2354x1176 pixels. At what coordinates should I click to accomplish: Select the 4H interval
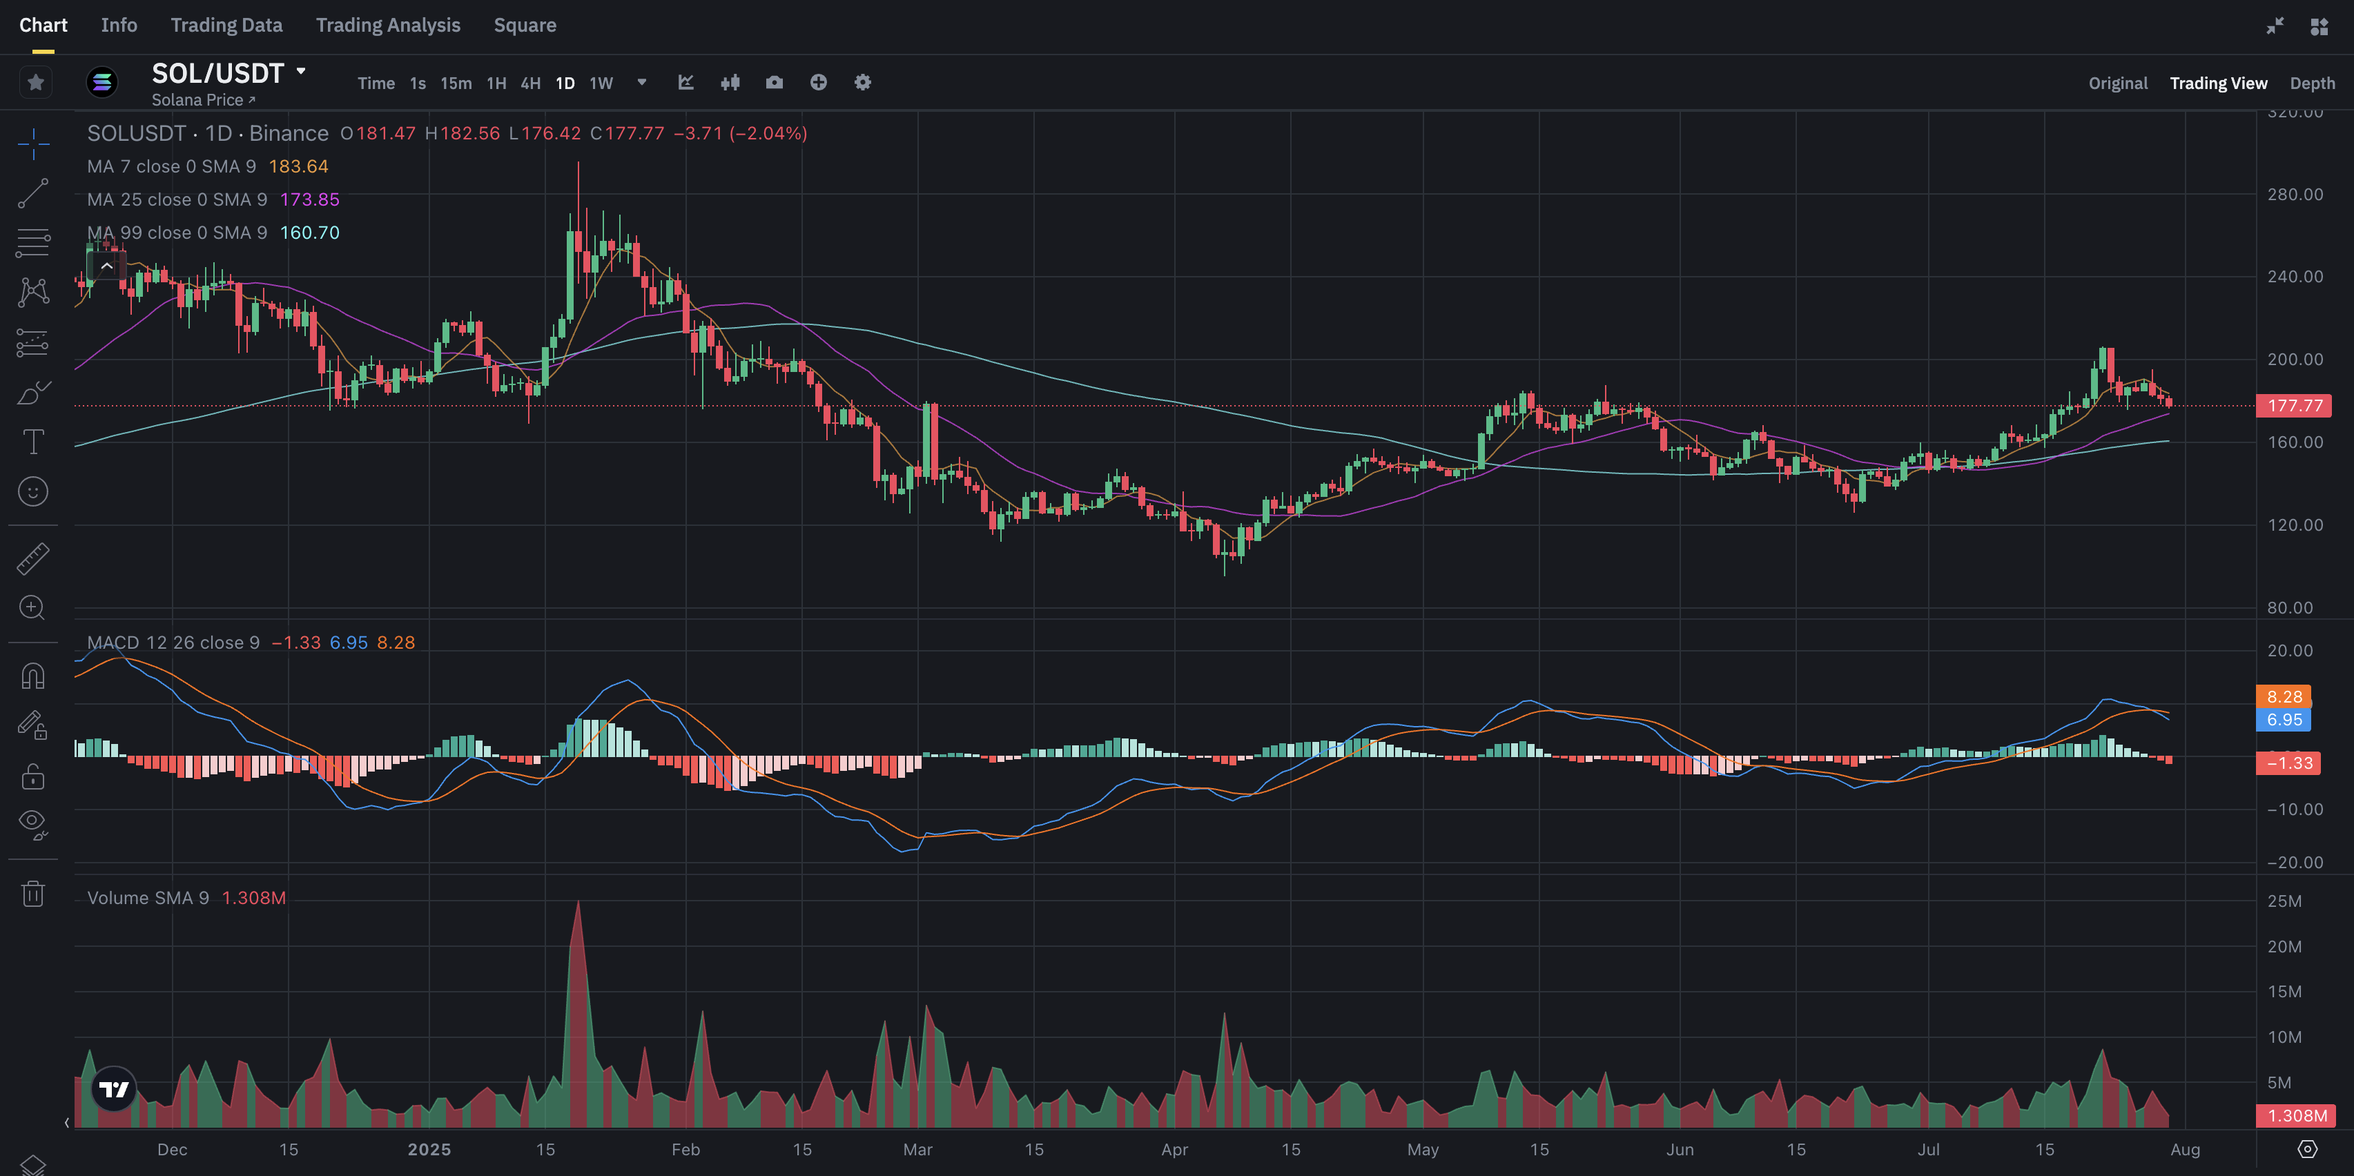tap(530, 83)
